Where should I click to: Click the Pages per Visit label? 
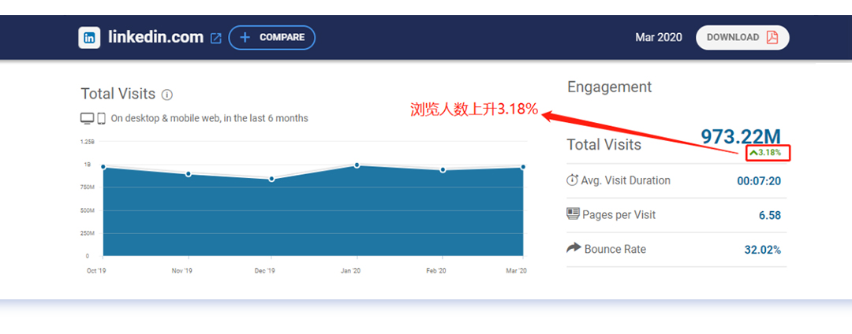(x=619, y=215)
